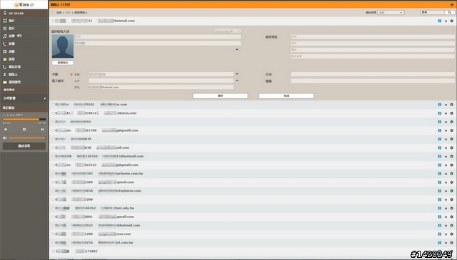The width and height of the screenshot is (457, 260).
Task: Click blue edit icon on the 79101 row
Action: (440, 105)
